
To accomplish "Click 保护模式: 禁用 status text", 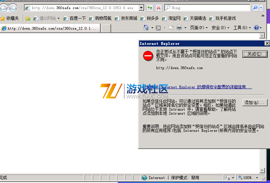I will [185, 178].
